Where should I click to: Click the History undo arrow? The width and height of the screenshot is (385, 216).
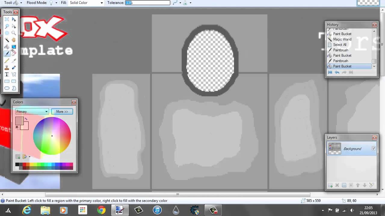point(337,72)
